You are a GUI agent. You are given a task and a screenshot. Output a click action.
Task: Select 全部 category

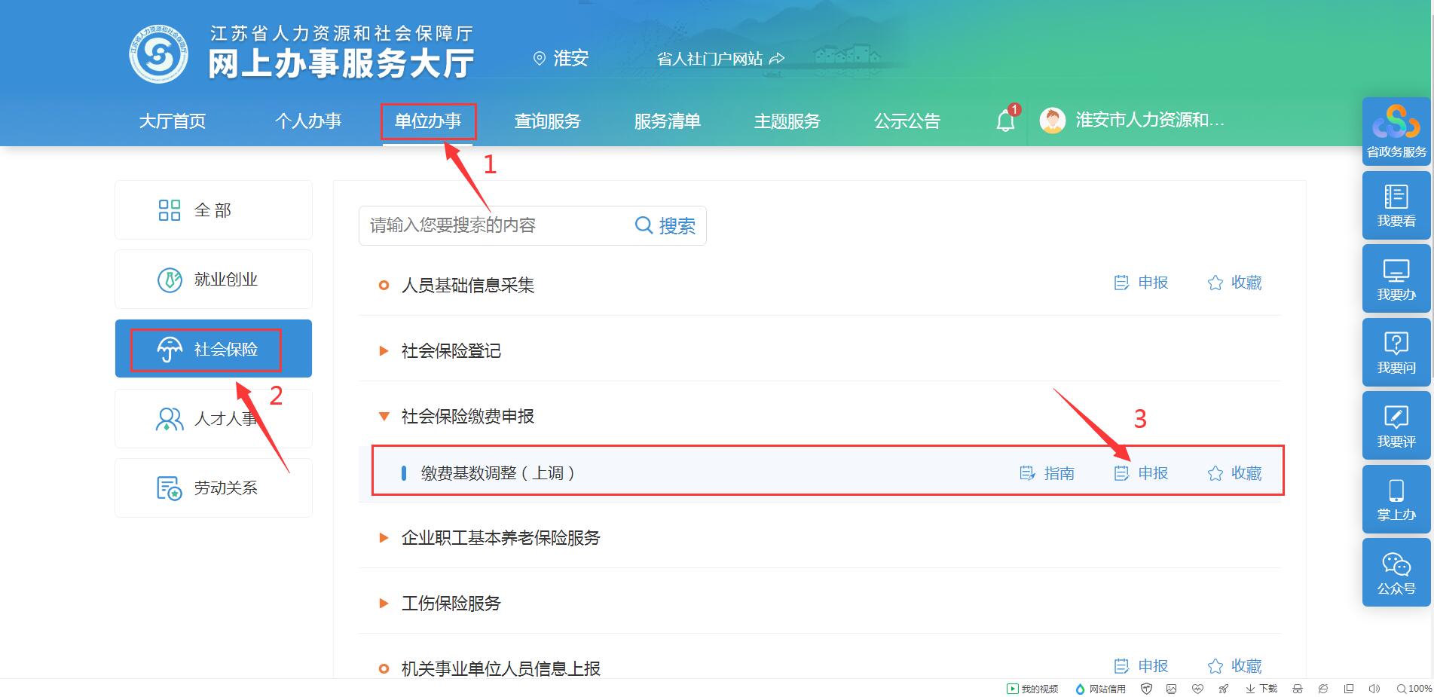(213, 210)
